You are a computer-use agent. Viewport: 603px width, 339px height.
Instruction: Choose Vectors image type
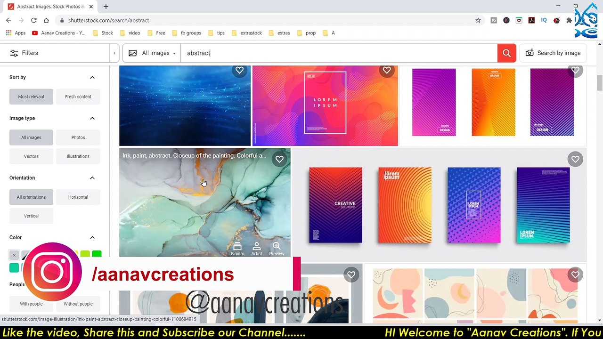coord(31,156)
